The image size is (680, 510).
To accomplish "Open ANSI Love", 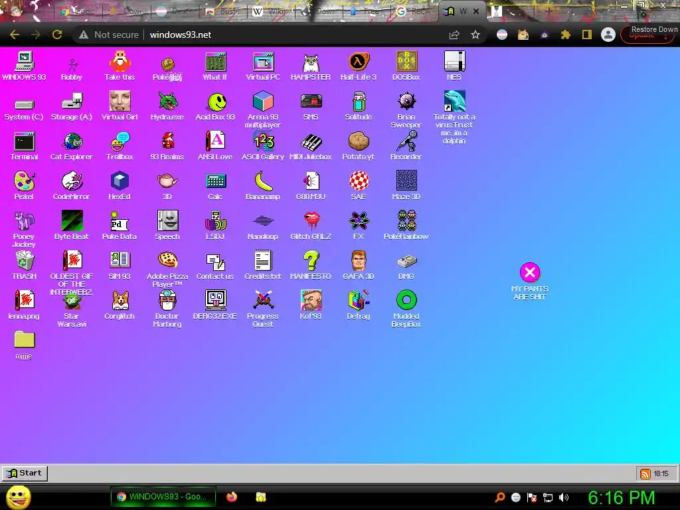I will pyautogui.click(x=215, y=141).
